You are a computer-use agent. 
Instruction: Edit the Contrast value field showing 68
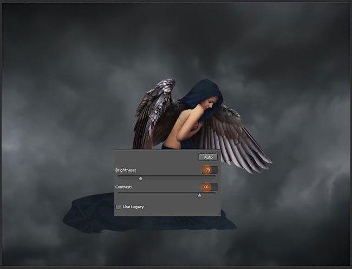[210, 187]
